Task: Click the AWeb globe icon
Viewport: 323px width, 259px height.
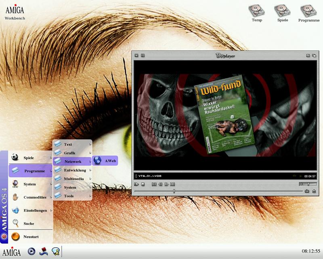Action: [x=97, y=161]
